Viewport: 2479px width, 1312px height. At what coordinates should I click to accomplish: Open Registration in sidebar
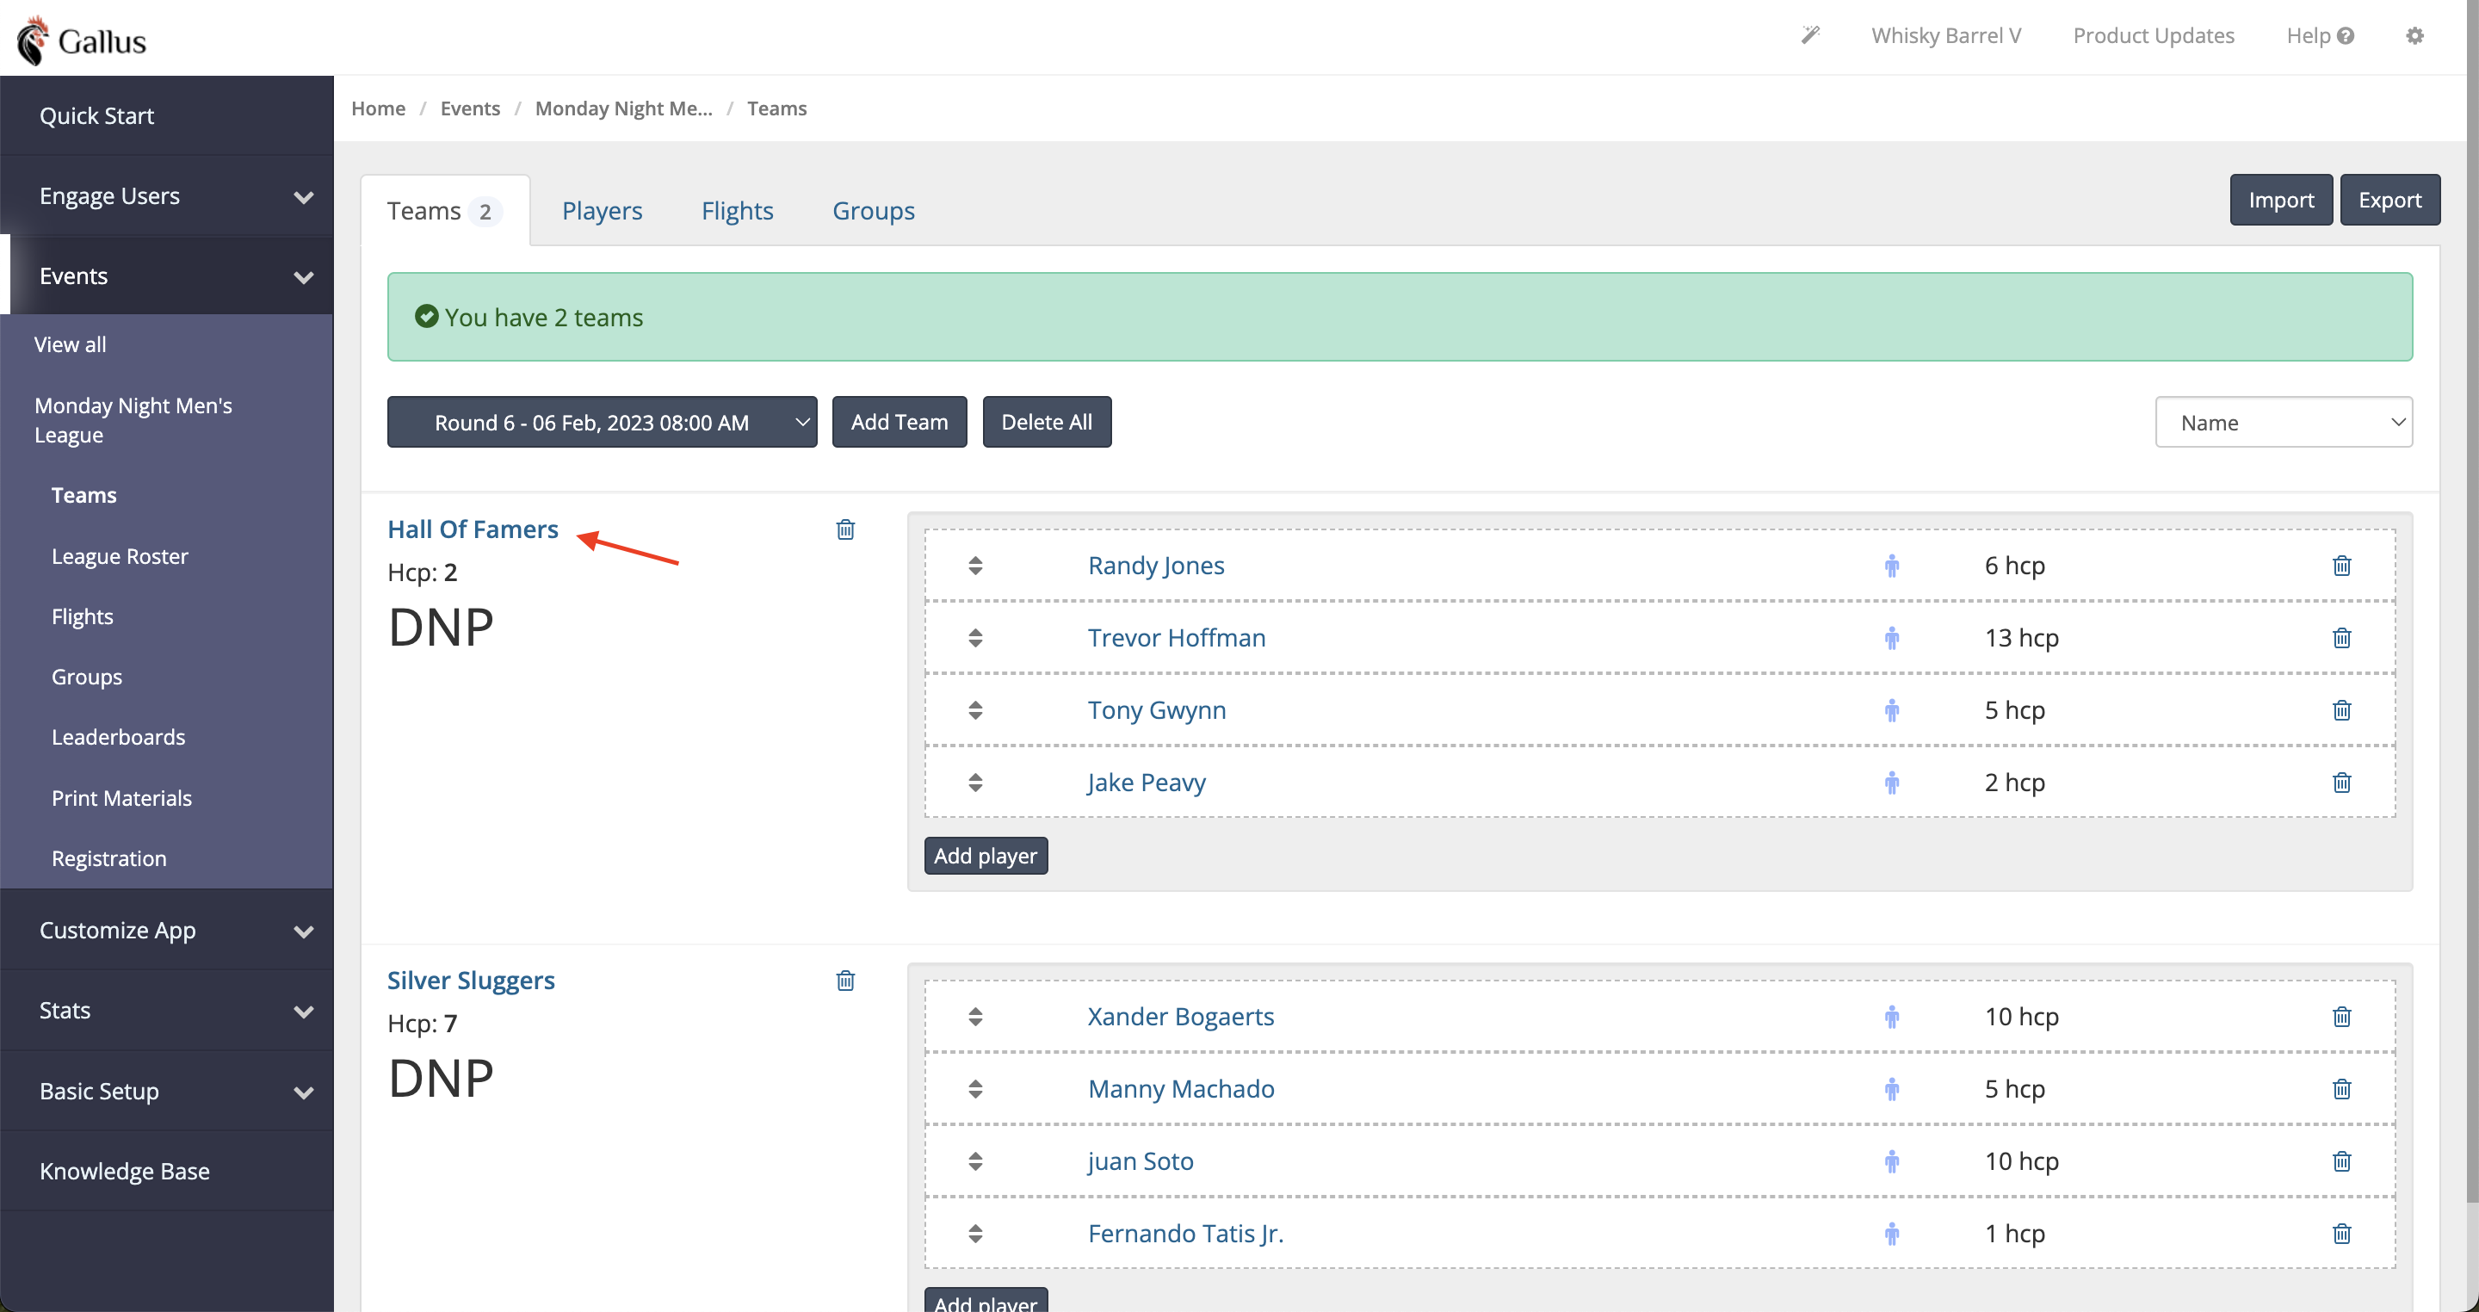click(x=108, y=857)
